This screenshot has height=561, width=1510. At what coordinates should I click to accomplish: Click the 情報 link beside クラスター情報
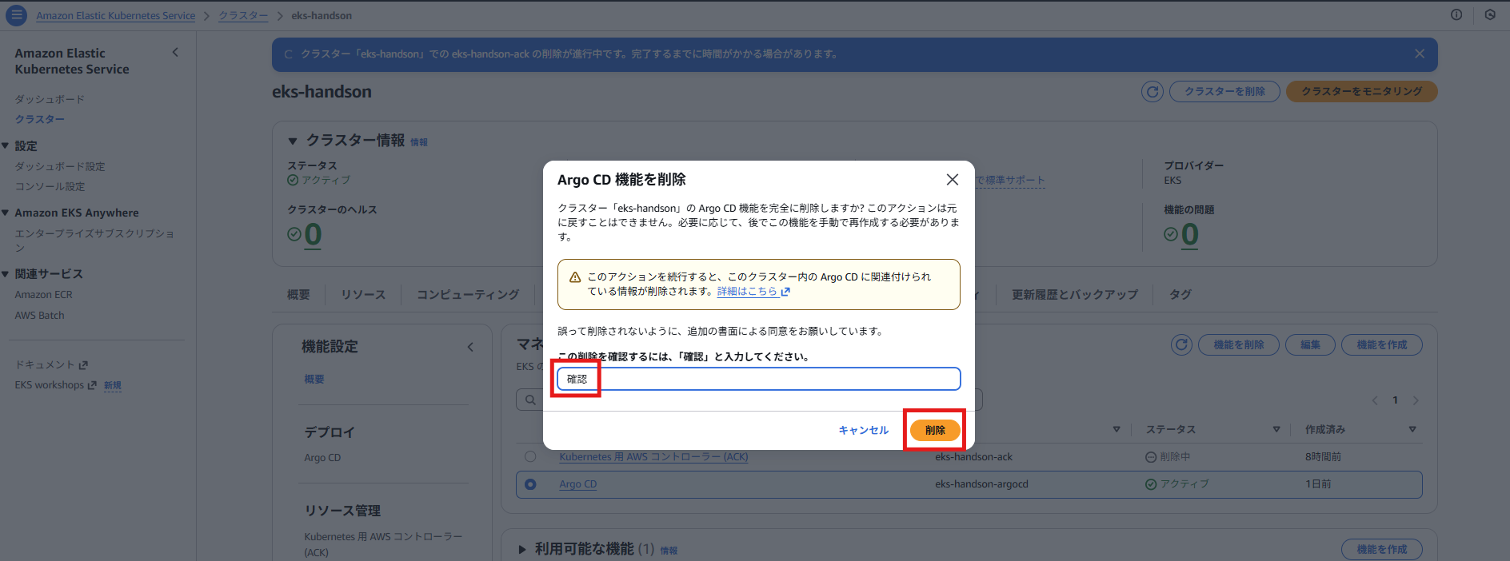(x=419, y=142)
